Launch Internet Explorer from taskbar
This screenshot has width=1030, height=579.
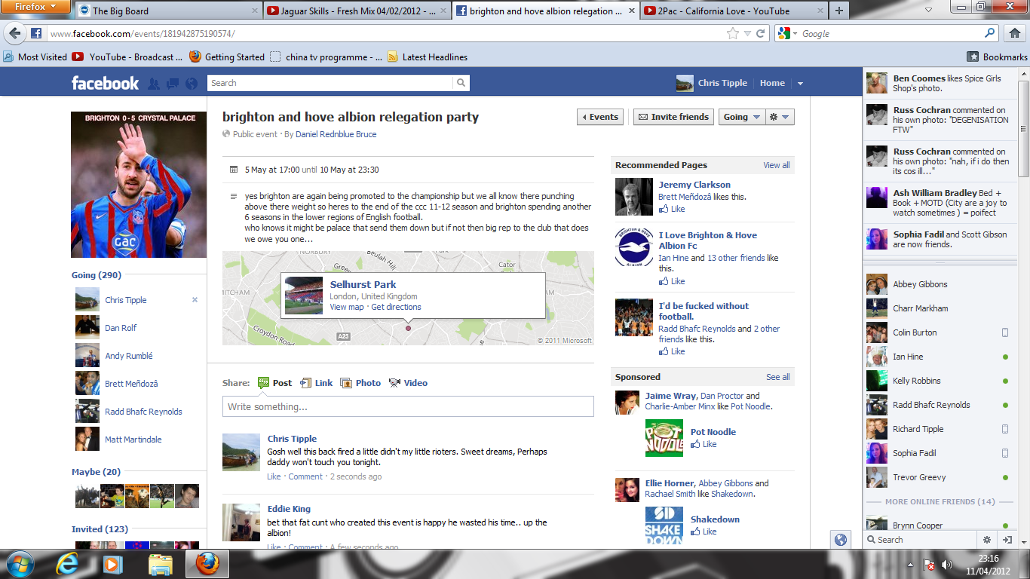coord(68,564)
